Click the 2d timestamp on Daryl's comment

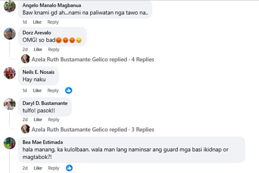point(25,119)
